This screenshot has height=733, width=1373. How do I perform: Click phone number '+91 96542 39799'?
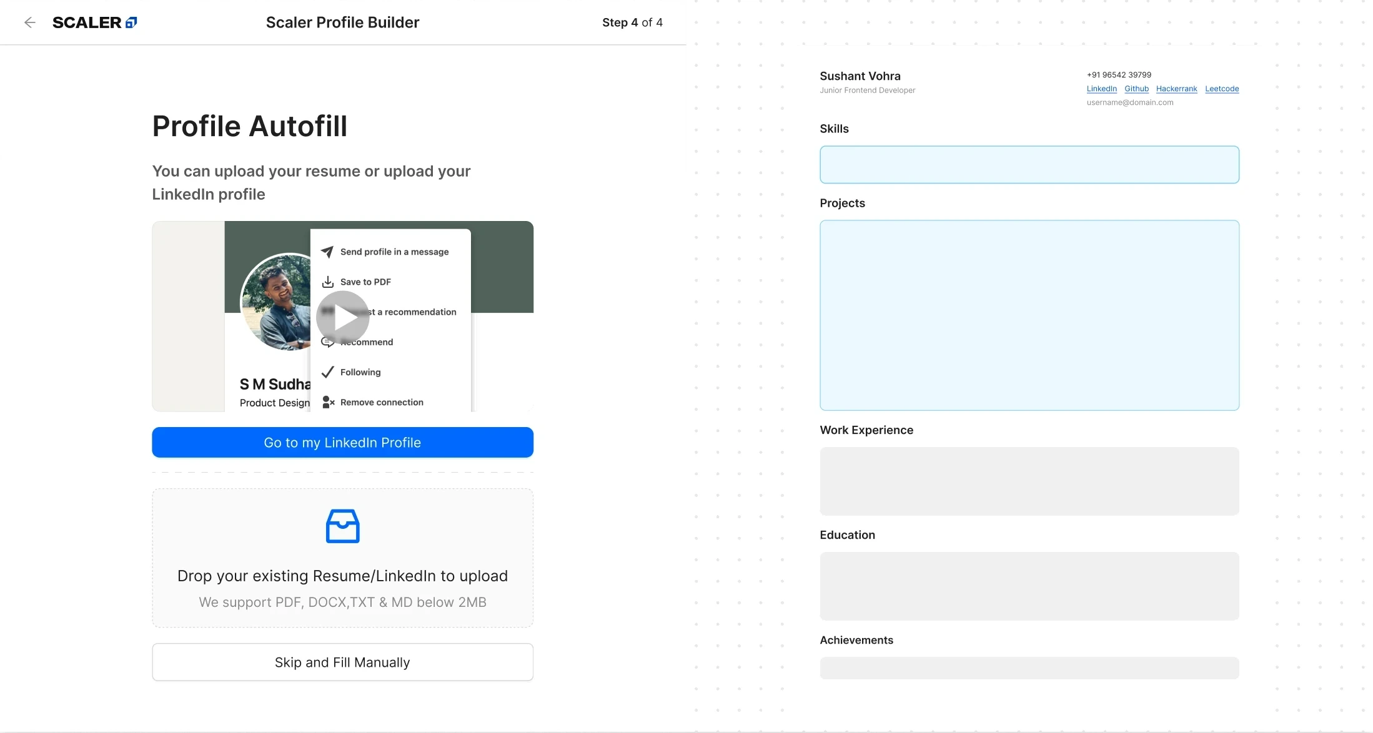(x=1118, y=74)
